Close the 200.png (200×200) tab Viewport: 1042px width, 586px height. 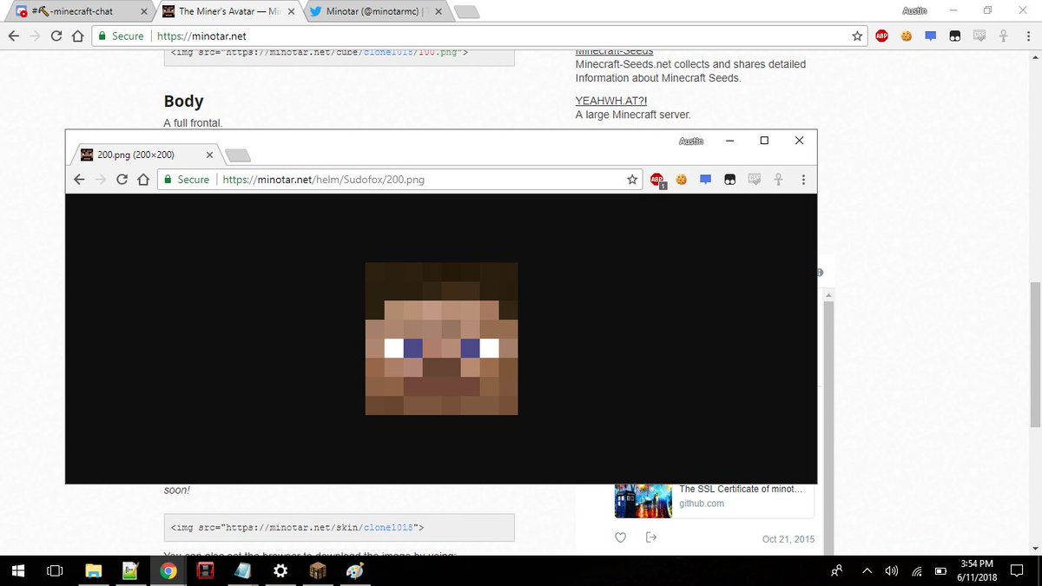click(x=208, y=155)
